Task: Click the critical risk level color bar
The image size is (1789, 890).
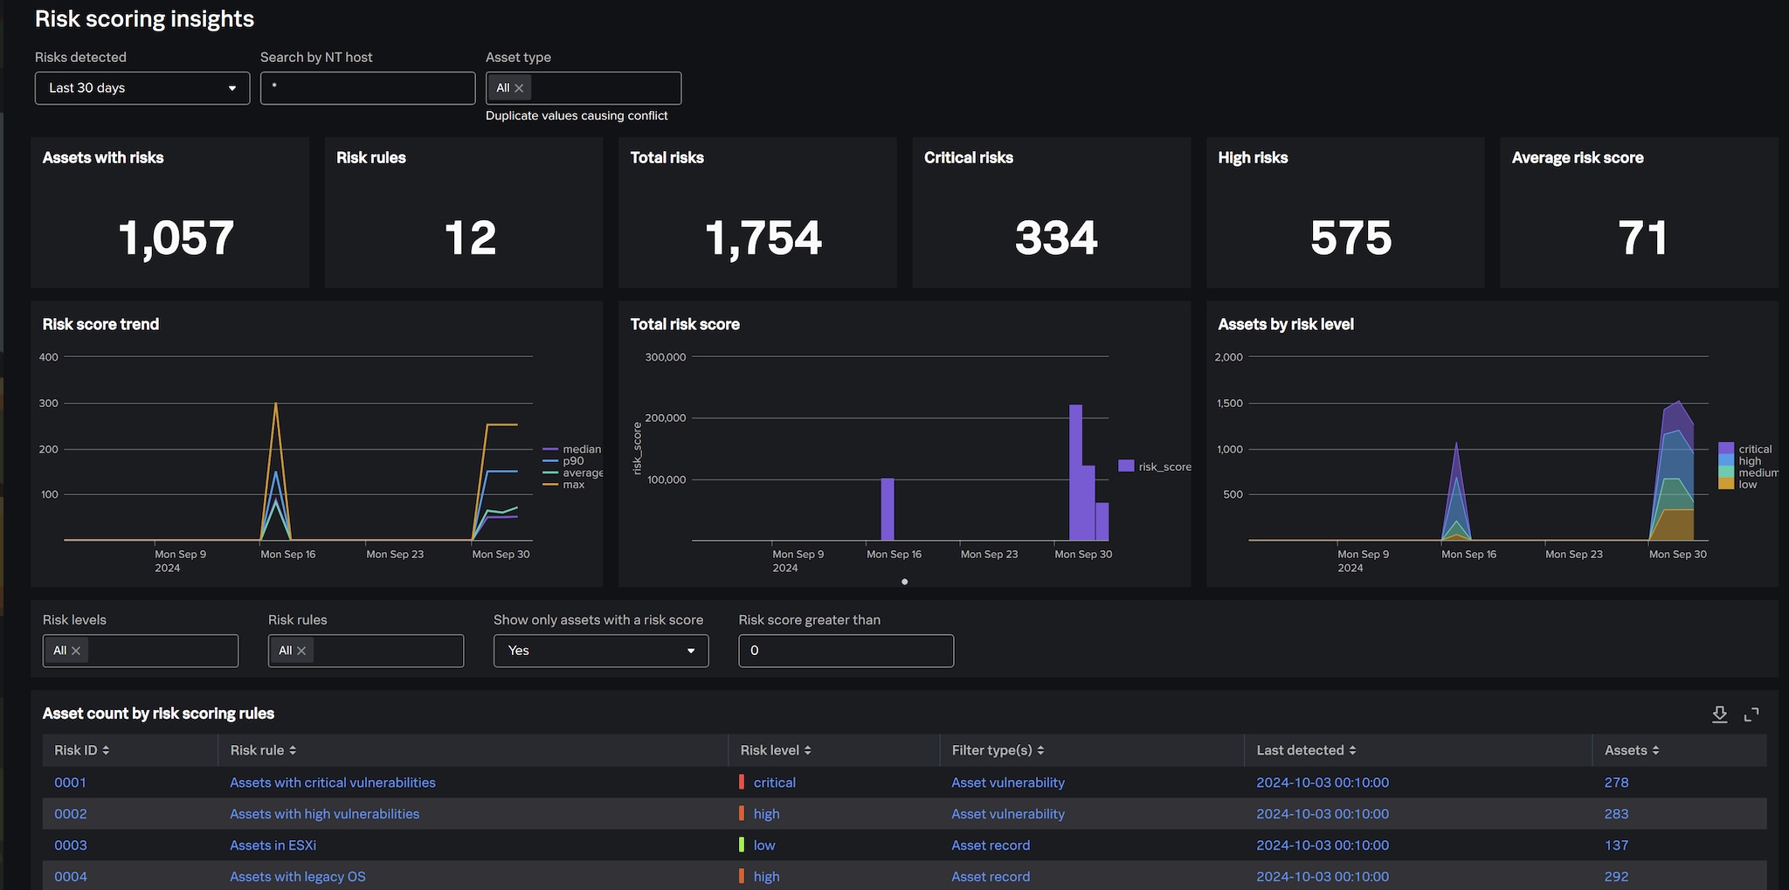Action: (743, 782)
